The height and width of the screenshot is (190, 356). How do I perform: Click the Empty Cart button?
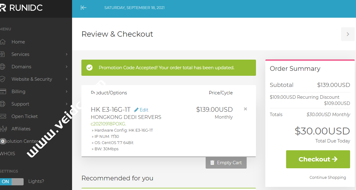click(226, 163)
